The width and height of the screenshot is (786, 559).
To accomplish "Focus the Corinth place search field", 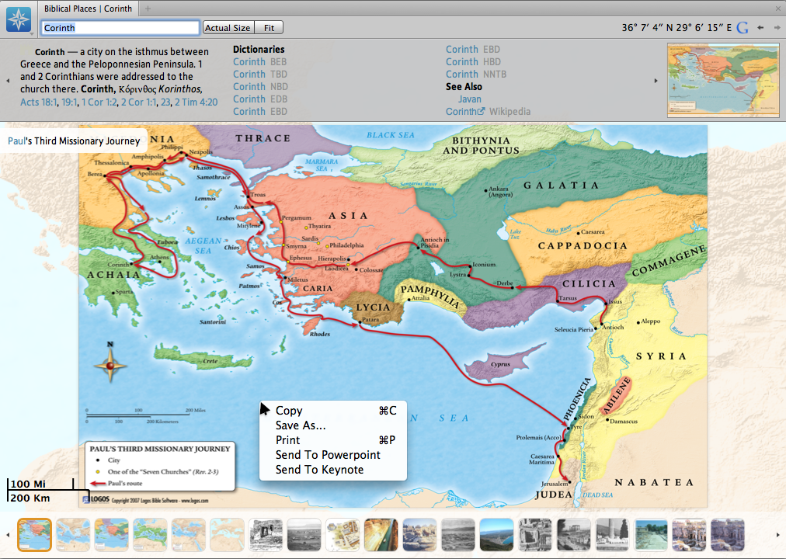I will coord(120,27).
